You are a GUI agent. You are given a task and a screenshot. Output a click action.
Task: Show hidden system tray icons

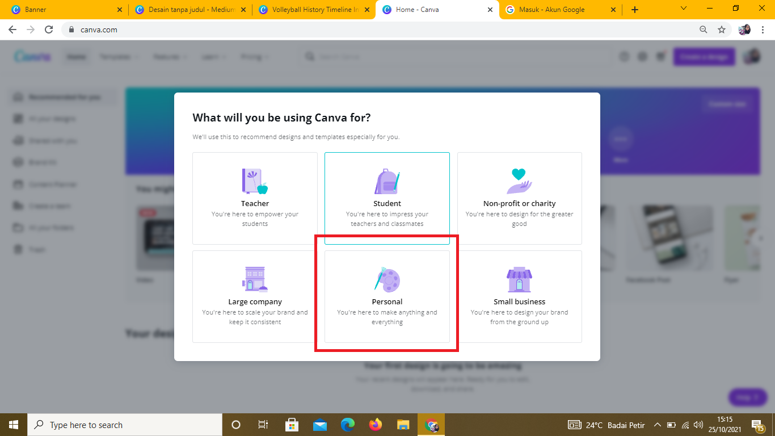click(x=657, y=425)
